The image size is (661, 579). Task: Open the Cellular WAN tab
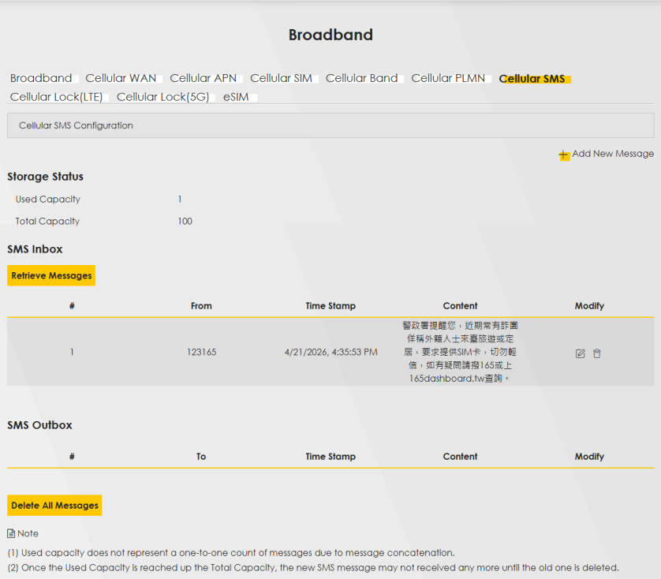point(121,78)
